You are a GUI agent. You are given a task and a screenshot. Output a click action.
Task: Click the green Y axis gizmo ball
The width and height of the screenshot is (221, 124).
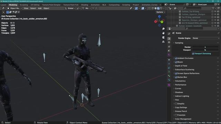coord(162,22)
